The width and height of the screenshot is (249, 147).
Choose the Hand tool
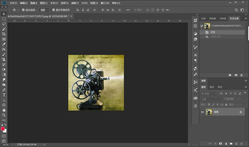[x=4, y=110]
